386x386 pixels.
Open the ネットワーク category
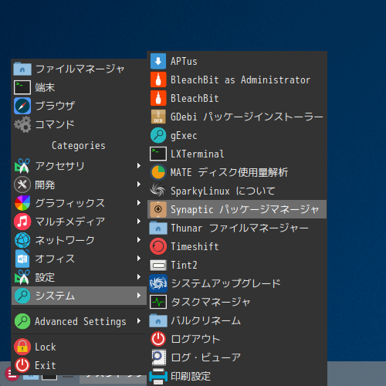coord(79,240)
